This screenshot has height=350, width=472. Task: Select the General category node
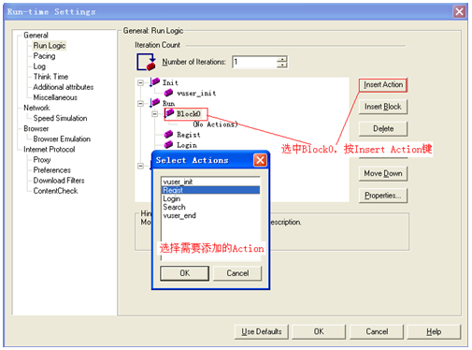tap(36, 35)
